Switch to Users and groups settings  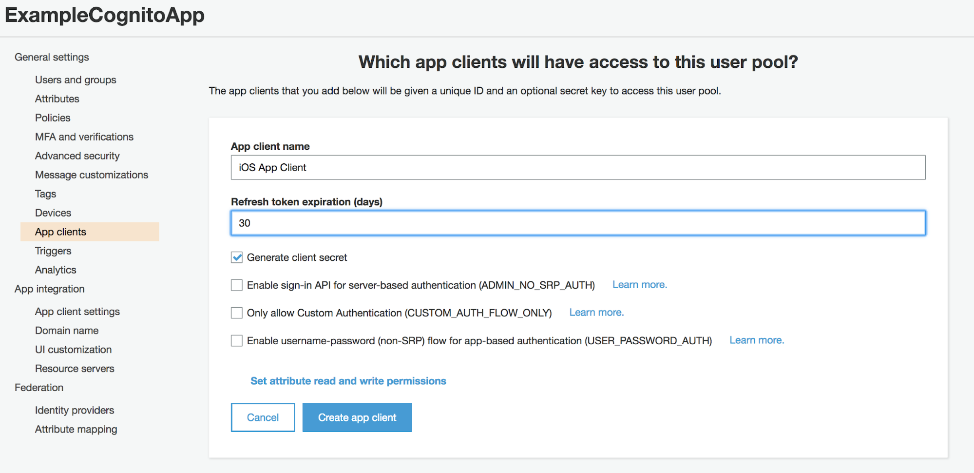(75, 79)
